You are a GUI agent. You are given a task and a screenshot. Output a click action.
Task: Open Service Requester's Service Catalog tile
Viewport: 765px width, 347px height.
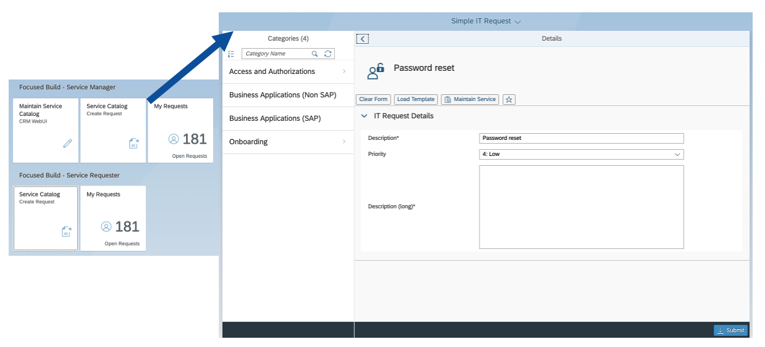[46, 218]
